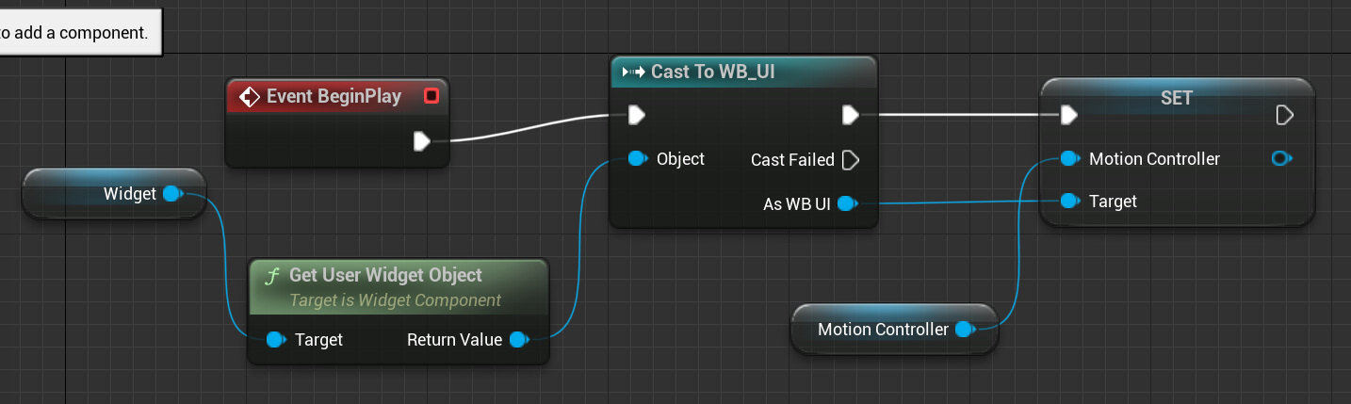This screenshot has width=1351, height=404.
Task: Click the Widget variable output pin
Action: click(x=171, y=194)
